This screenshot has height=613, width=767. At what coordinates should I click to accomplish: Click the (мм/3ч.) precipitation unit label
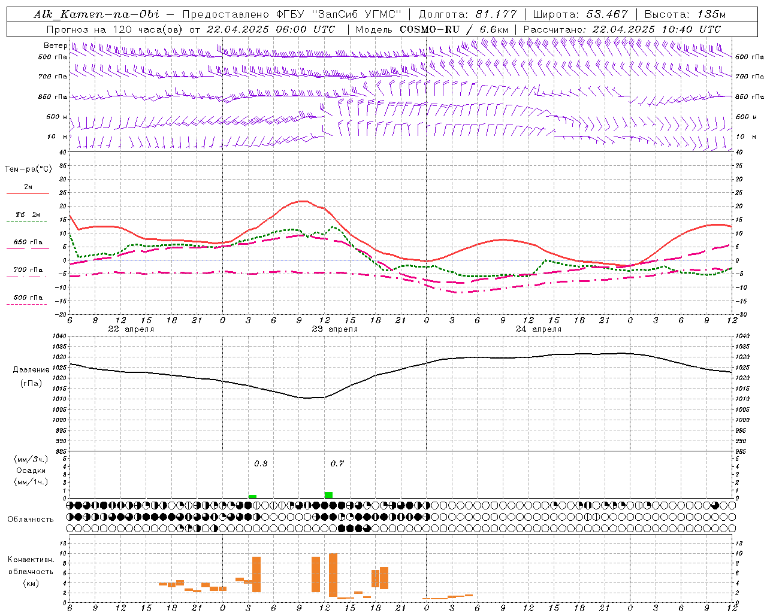[x=31, y=460]
